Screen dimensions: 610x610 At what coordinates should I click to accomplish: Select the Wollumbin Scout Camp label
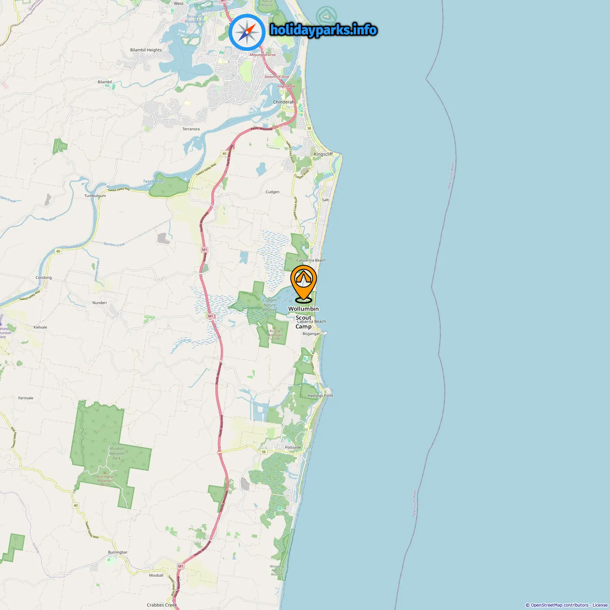point(303,318)
